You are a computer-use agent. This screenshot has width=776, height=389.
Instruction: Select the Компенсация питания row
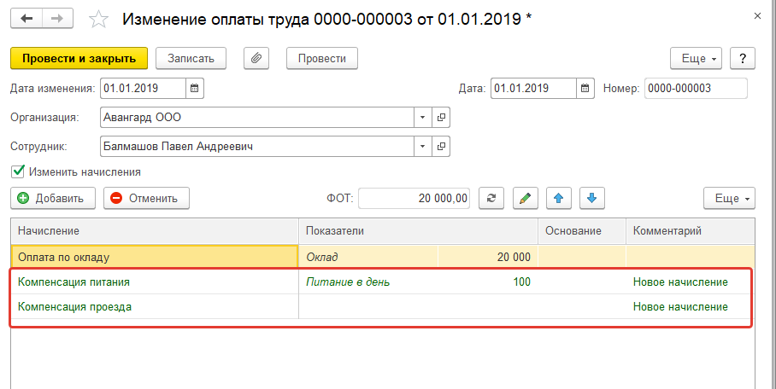click(x=154, y=282)
